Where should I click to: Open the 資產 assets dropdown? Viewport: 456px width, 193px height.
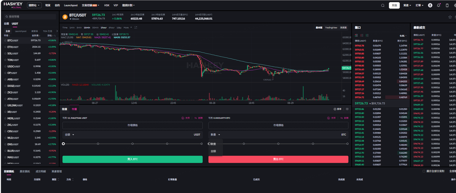pyautogui.click(x=407, y=5)
